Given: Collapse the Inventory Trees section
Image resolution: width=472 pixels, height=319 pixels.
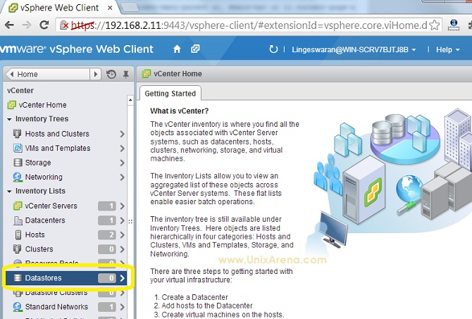Looking at the screenshot, I should 9,119.
